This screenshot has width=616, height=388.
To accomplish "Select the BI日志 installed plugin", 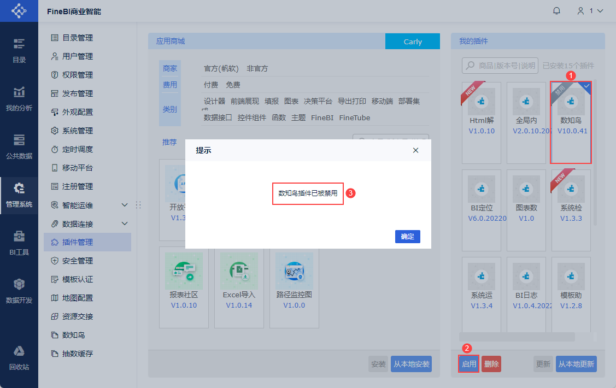I will 526,295.
